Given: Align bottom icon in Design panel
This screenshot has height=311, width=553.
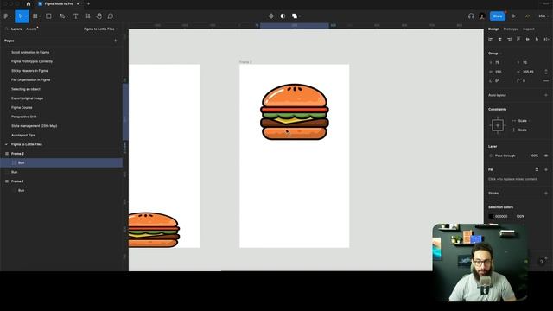Looking at the screenshot, I should pyautogui.click(x=537, y=40).
